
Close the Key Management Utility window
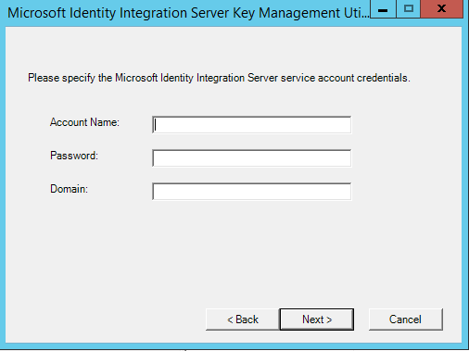point(442,9)
